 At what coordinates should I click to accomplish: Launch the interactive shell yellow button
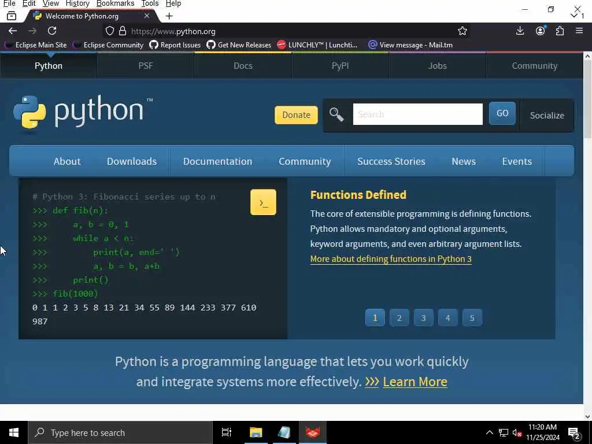click(263, 202)
